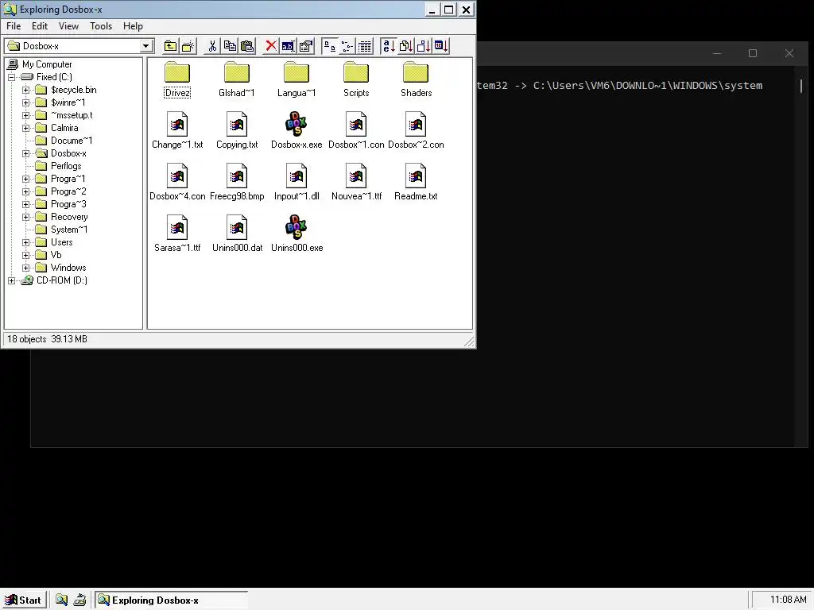Screen dimensions: 814x610
Task: Sort files by size
Action: (424, 46)
